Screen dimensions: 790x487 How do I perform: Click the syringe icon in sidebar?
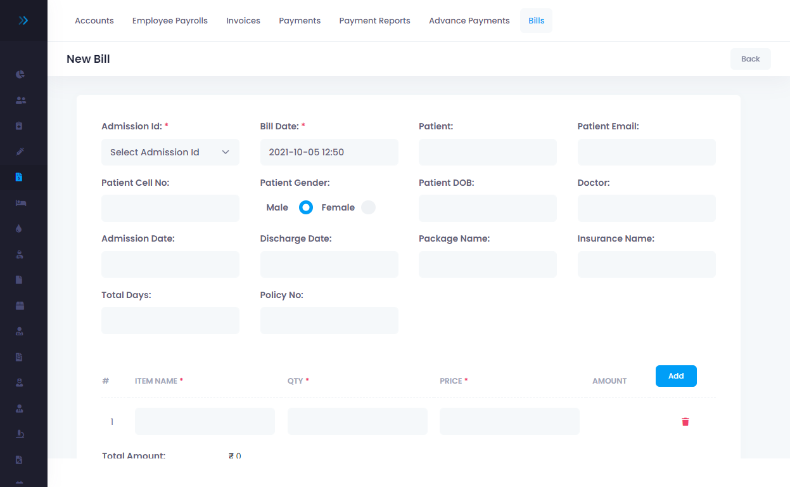[20, 152]
